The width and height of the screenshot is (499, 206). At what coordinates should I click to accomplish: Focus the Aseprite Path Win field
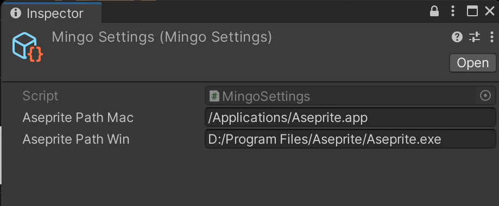click(x=350, y=139)
